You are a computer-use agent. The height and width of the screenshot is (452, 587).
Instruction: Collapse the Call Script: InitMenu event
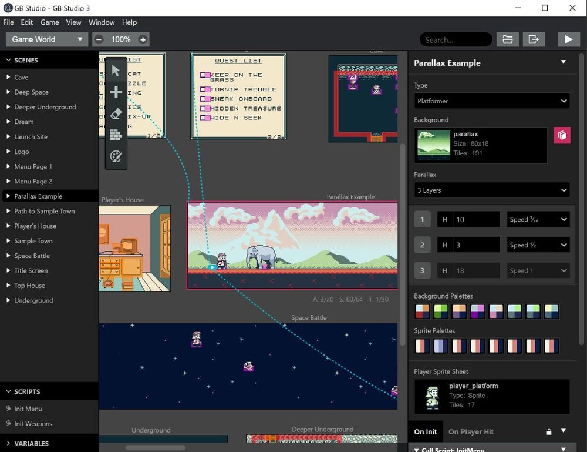(416, 450)
